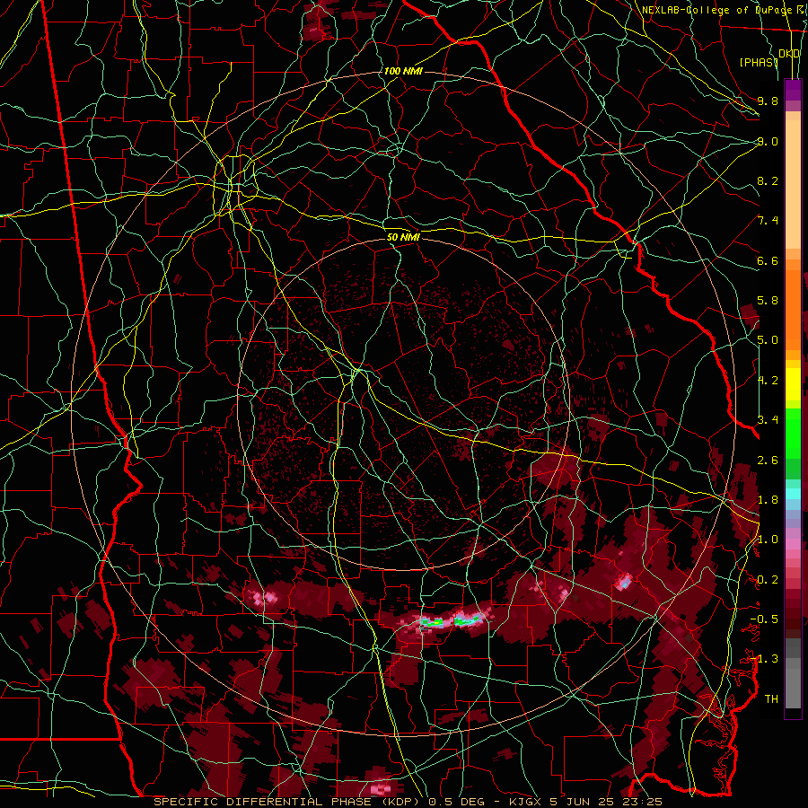Click the 3.4 scale value

(768, 420)
